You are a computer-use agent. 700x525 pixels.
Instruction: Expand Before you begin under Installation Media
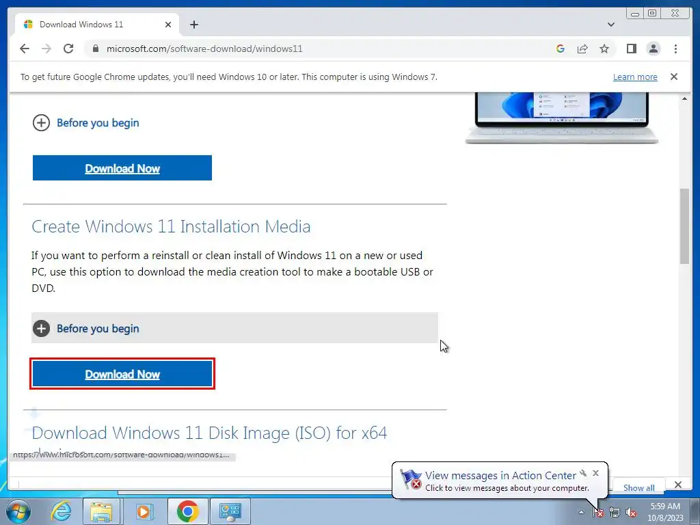[x=234, y=328]
